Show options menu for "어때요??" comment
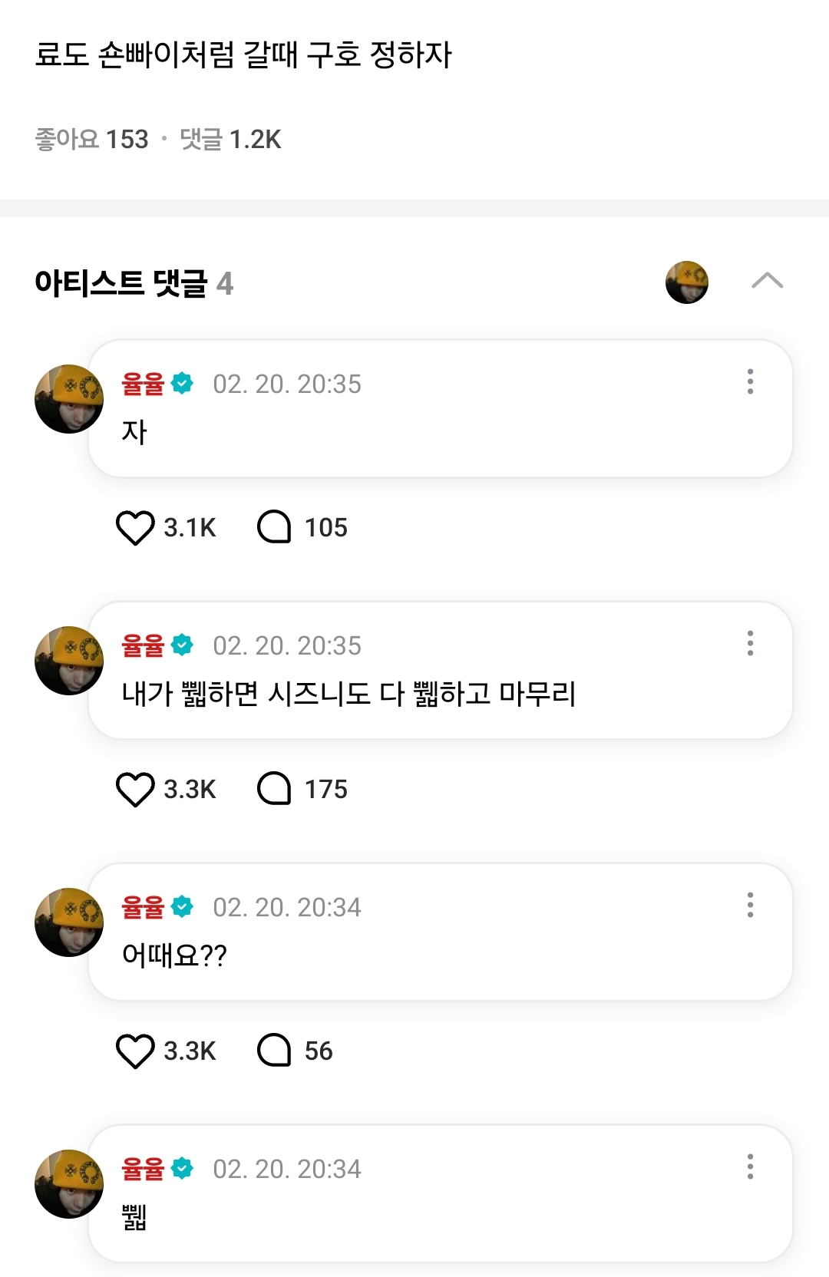Image resolution: width=829 pixels, height=1277 pixels. (750, 905)
